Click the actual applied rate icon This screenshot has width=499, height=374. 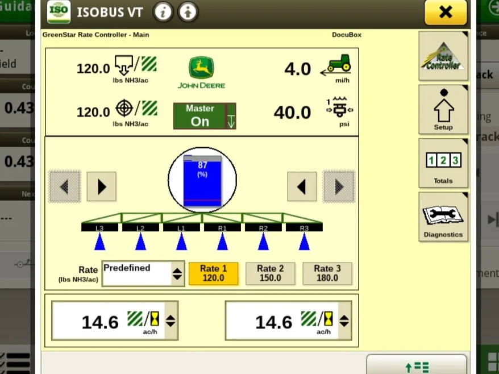point(136,65)
